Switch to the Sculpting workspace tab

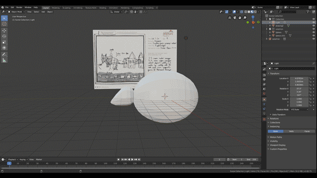pos(66,8)
